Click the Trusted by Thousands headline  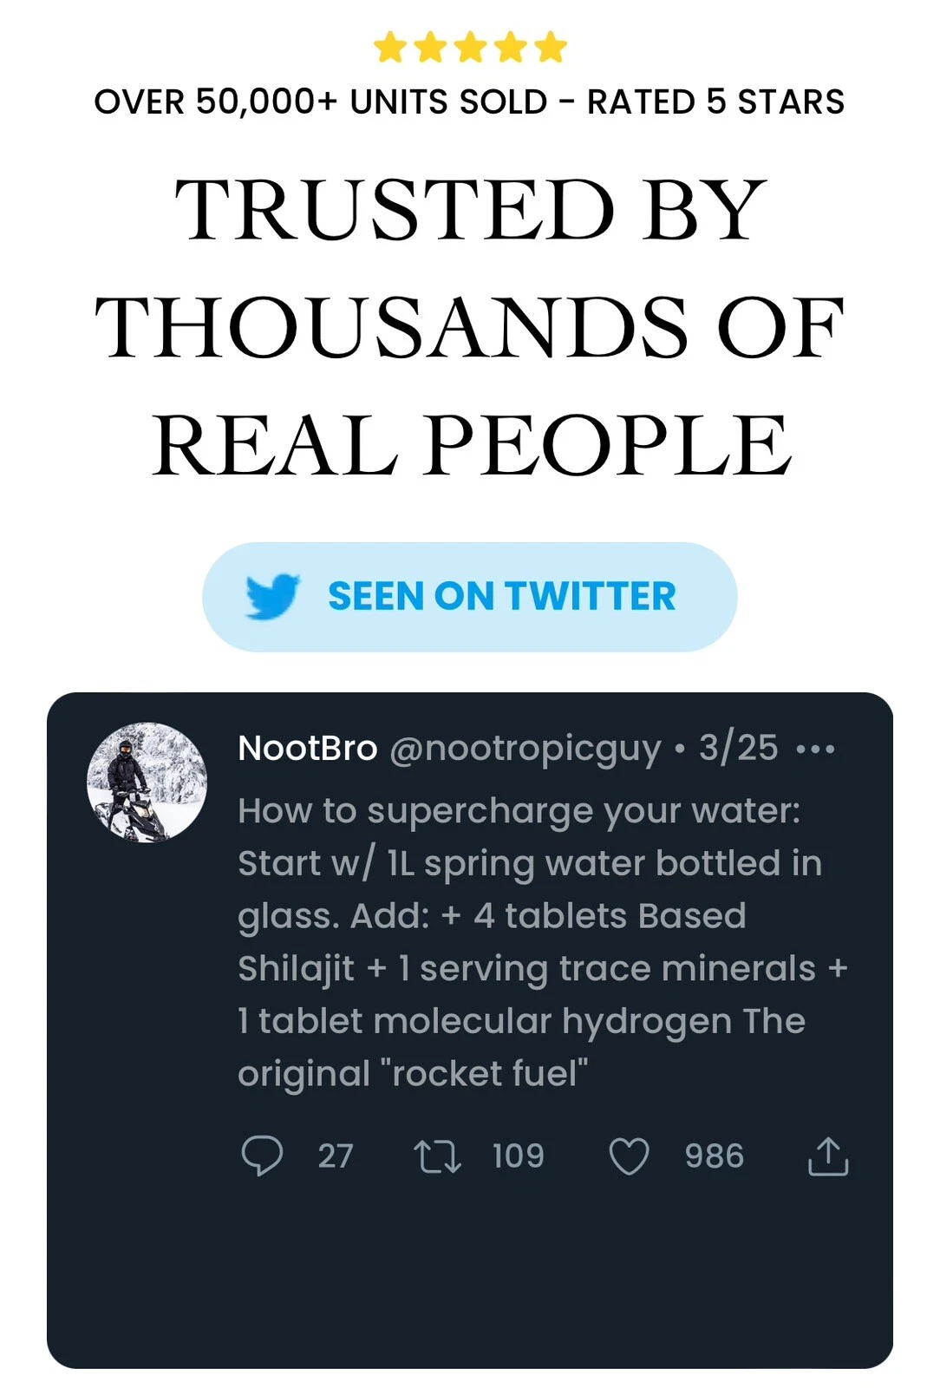(x=470, y=326)
